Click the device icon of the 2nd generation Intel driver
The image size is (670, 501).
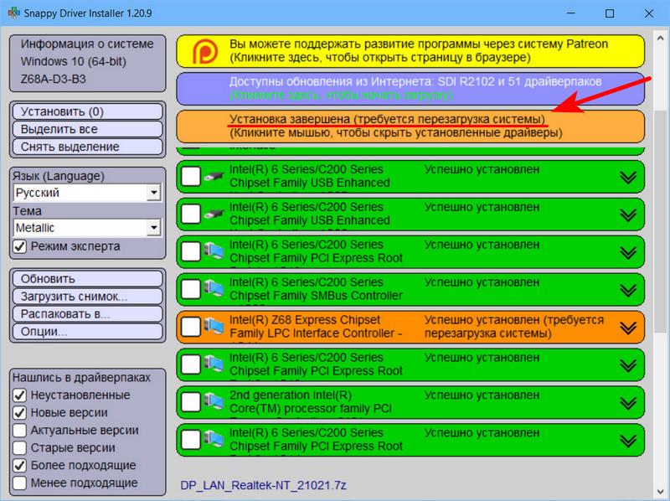tap(214, 402)
